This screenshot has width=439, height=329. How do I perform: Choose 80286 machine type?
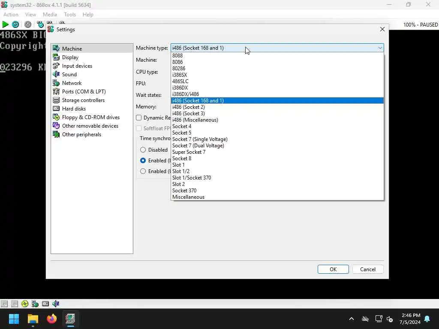pyautogui.click(x=277, y=68)
